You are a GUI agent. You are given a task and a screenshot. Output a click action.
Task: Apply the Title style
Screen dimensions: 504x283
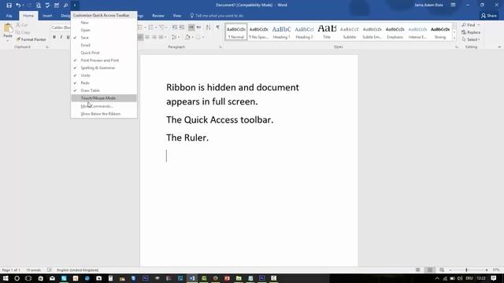[x=327, y=32]
